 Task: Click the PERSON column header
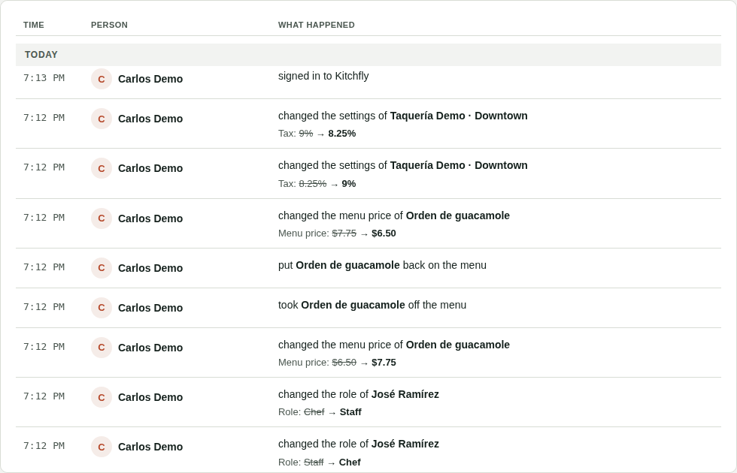(109, 25)
